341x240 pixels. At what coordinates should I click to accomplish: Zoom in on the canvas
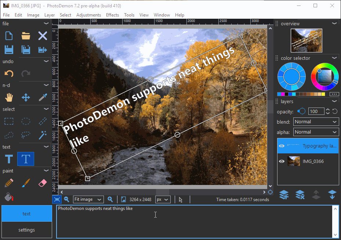click(110, 199)
